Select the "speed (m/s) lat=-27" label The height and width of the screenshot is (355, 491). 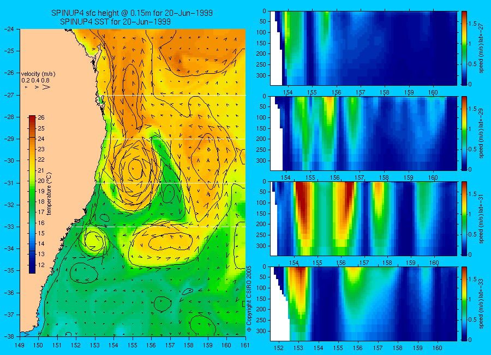482,48
